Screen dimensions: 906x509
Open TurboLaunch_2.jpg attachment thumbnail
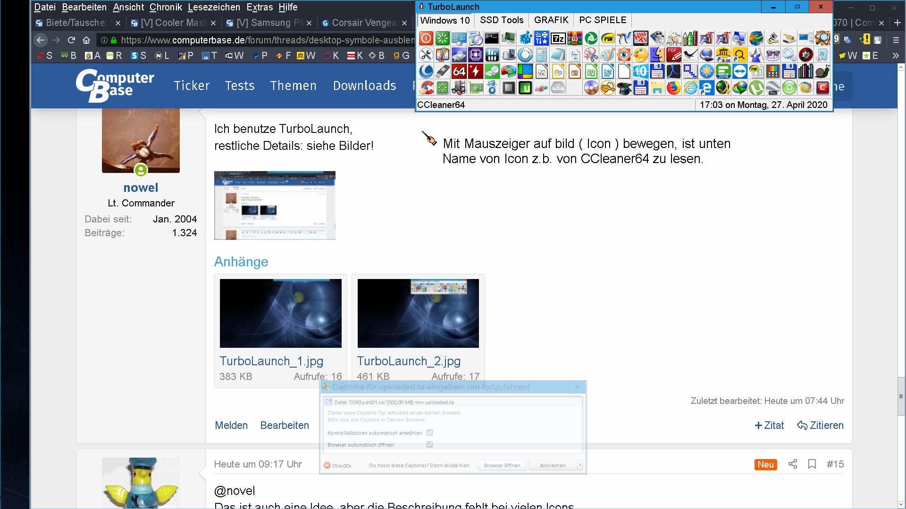coord(418,313)
